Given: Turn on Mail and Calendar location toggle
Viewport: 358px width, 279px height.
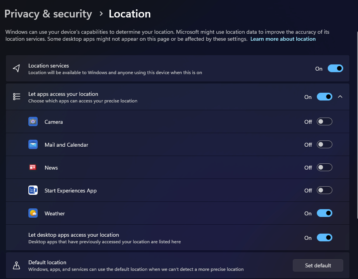Looking at the screenshot, I should click(325, 144).
